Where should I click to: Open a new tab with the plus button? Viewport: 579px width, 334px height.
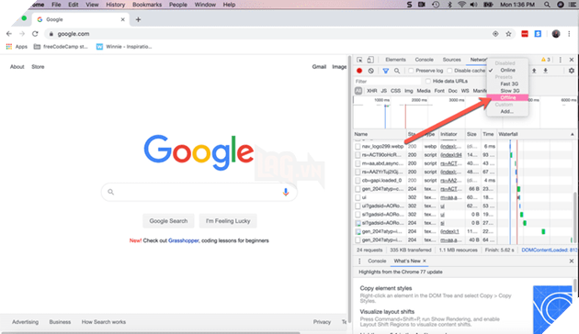click(x=138, y=19)
